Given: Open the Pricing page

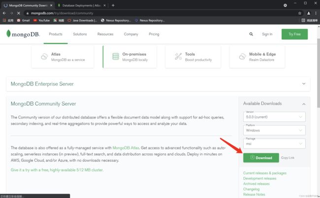Looking at the screenshot, I should pyautogui.click(x=154, y=34).
